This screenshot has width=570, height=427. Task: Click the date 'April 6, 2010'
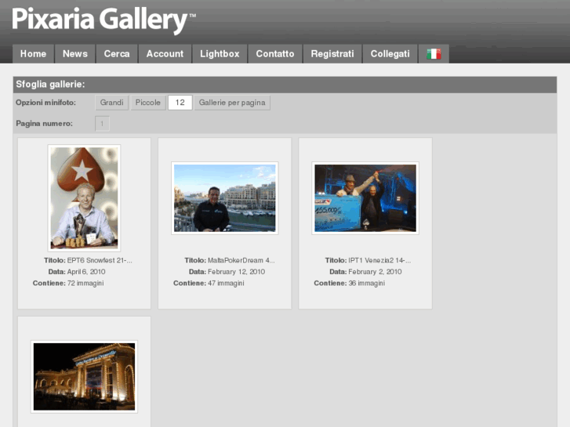(x=86, y=271)
